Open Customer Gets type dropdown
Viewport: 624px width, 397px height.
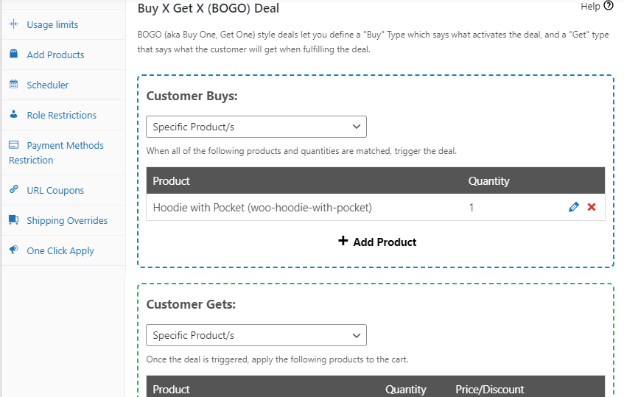click(256, 335)
